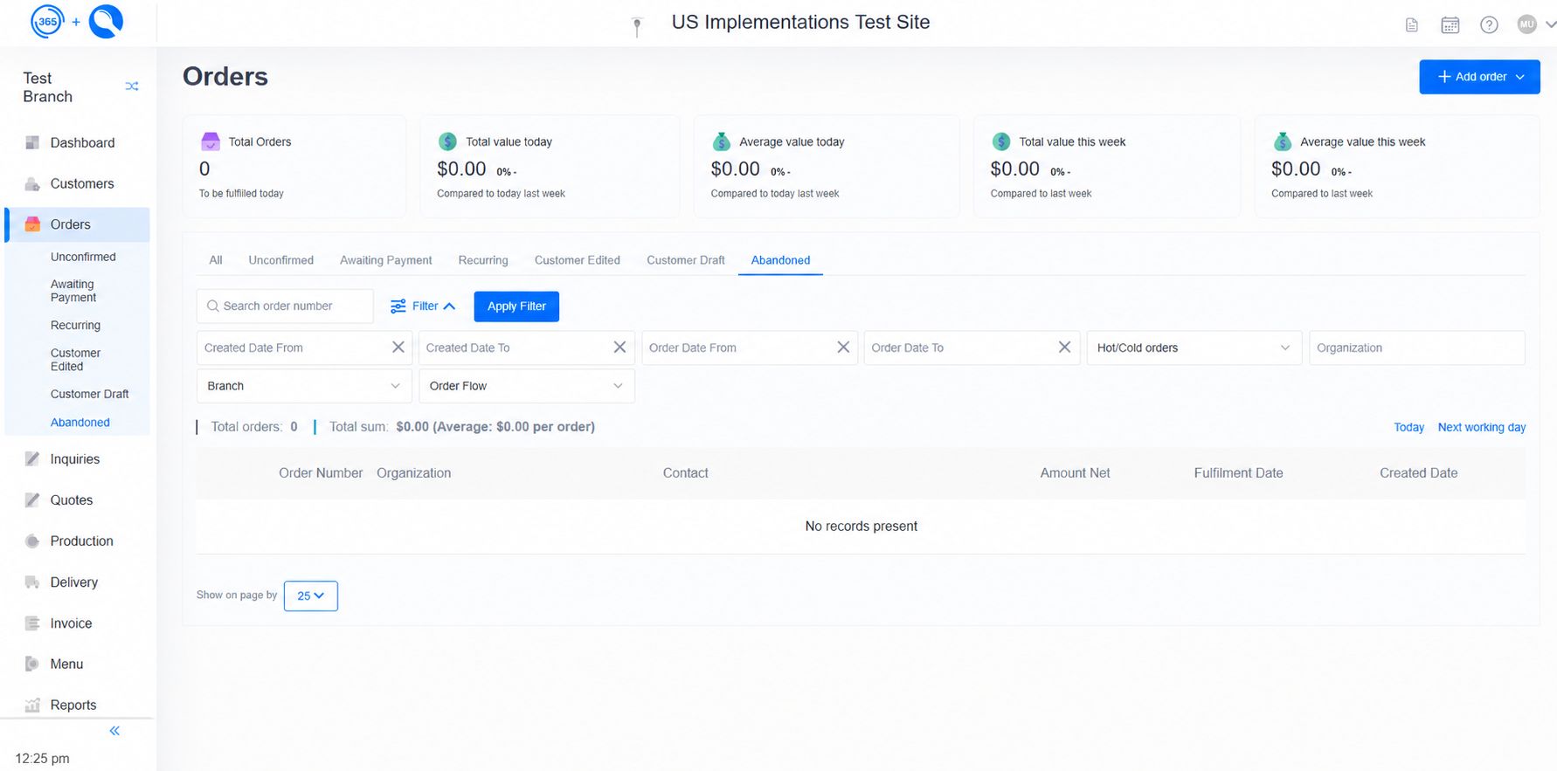Image resolution: width=1557 pixels, height=771 pixels.
Task: Click the Delivery truck sidebar icon
Action: pos(32,582)
